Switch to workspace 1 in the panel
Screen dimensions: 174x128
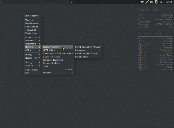coord(2,2)
